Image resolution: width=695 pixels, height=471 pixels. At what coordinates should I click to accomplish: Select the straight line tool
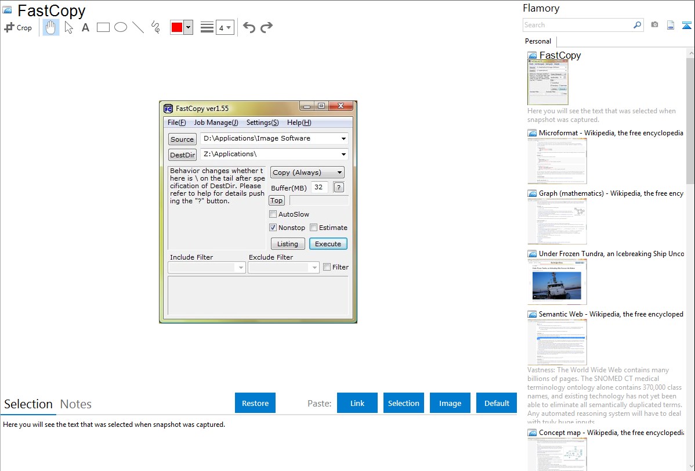pos(138,27)
